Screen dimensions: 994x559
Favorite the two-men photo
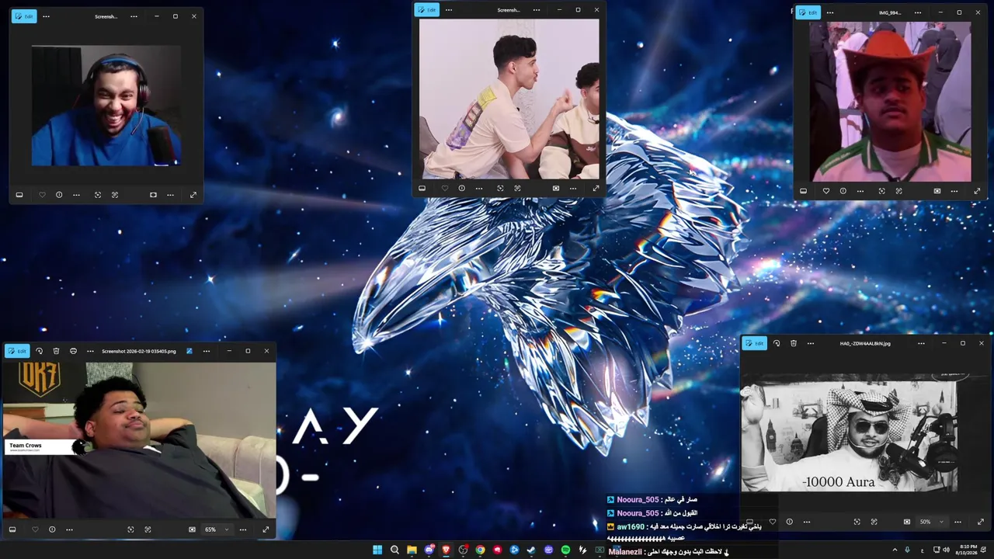tap(445, 188)
